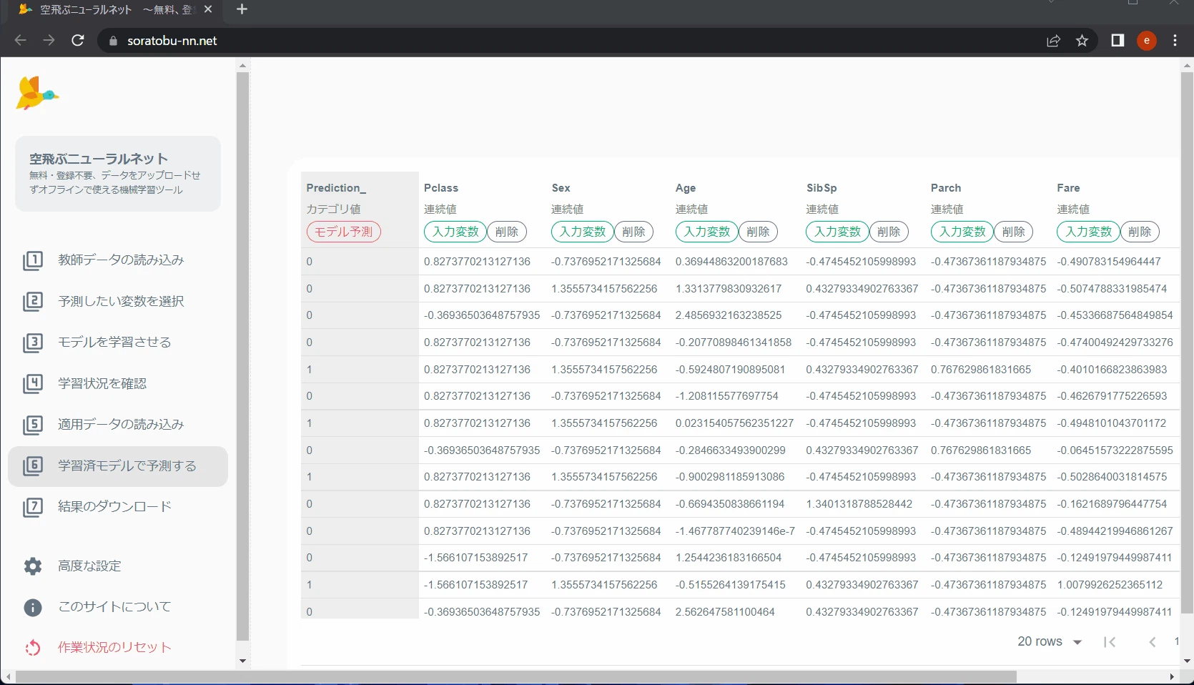Toggle 入力変数 for the Parch column
Image resolution: width=1194 pixels, height=685 pixels.
point(962,232)
